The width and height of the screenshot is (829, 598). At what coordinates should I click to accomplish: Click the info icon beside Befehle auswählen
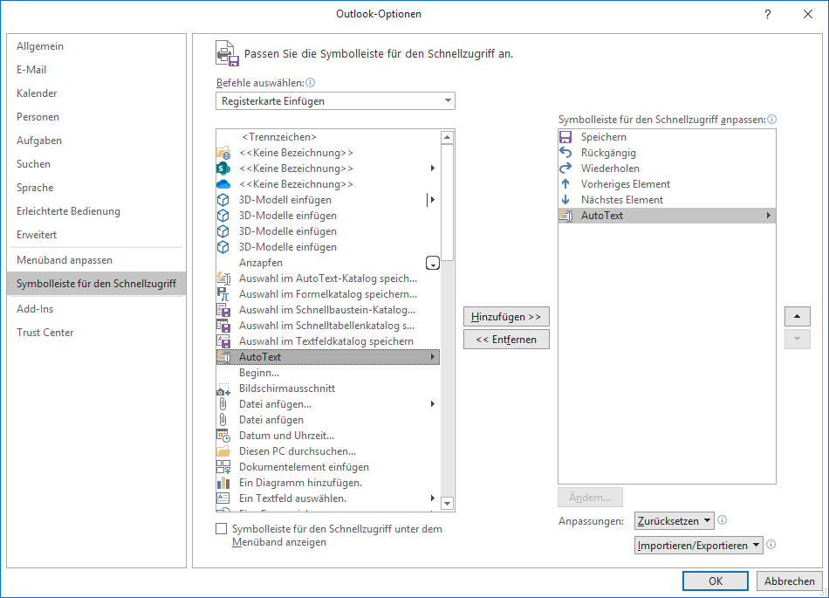(311, 83)
